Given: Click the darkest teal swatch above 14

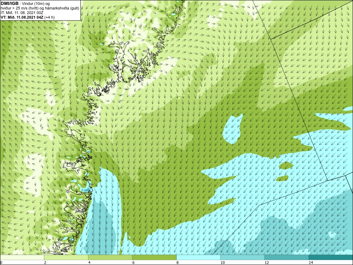Looking at the screenshot, I should click(x=331, y=257).
